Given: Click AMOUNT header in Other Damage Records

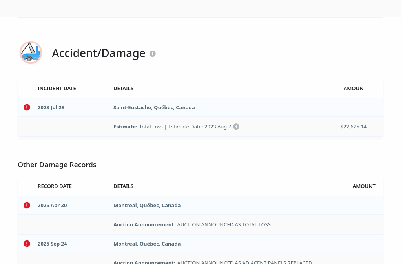Looking at the screenshot, I should [x=364, y=186].
